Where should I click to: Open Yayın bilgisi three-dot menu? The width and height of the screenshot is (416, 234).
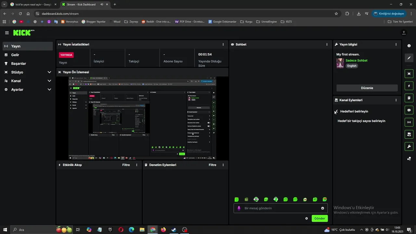tap(396, 45)
